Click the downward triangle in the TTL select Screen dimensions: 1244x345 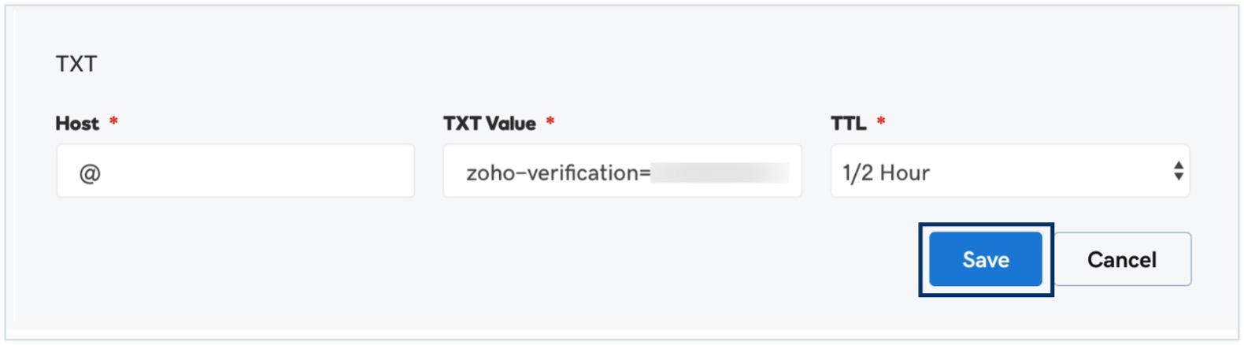click(1178, 176)
